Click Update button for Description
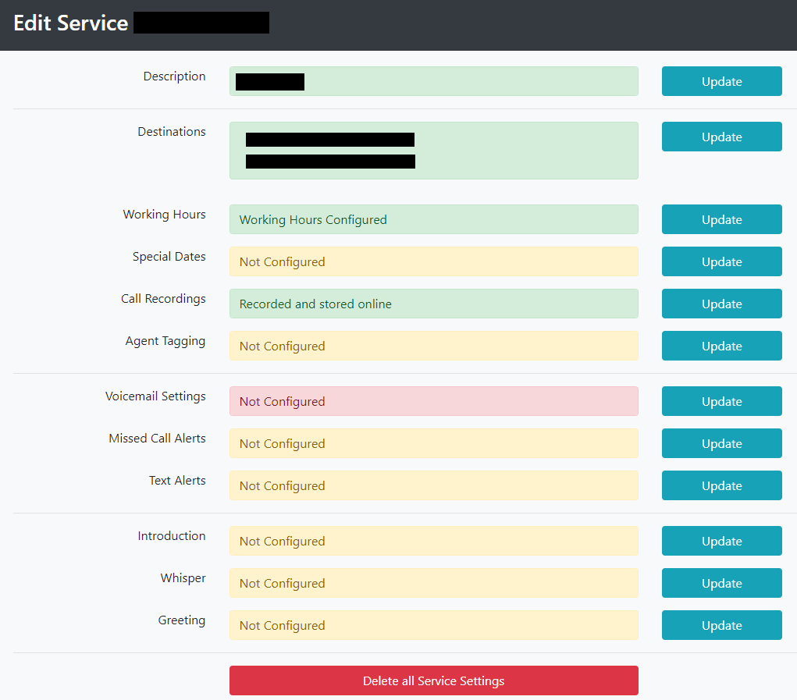This screenshot has height=700, width=797. 721,81
